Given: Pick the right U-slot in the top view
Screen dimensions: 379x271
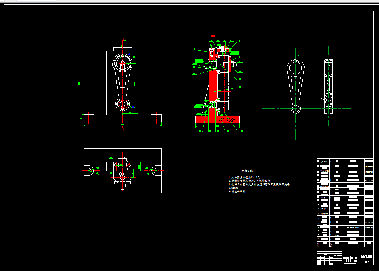Looking at the screenshot, I should point(156,171).
